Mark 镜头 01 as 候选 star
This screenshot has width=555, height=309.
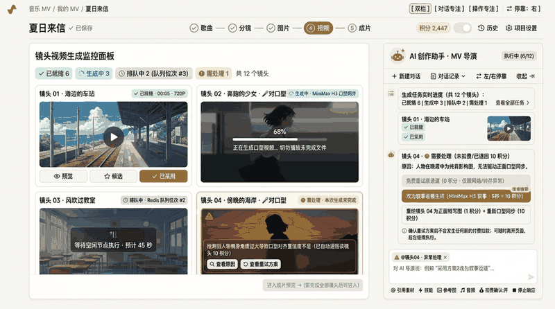(113, 176)
